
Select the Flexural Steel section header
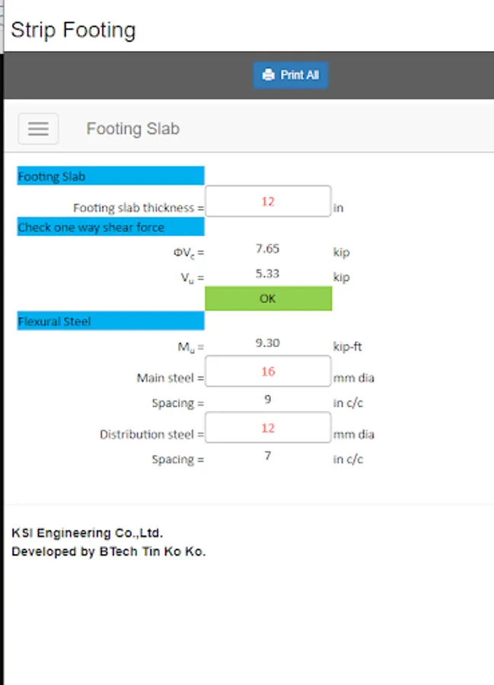point(110,321)
